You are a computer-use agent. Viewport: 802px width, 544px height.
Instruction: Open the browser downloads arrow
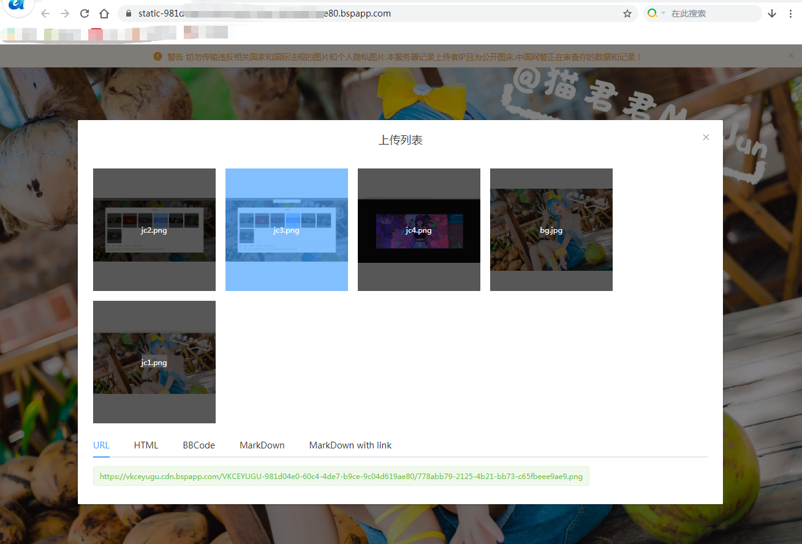point(772,13)
